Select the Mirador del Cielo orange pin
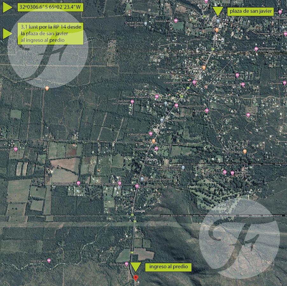Viewport: 287px width, 286px height. coord(47,88)
